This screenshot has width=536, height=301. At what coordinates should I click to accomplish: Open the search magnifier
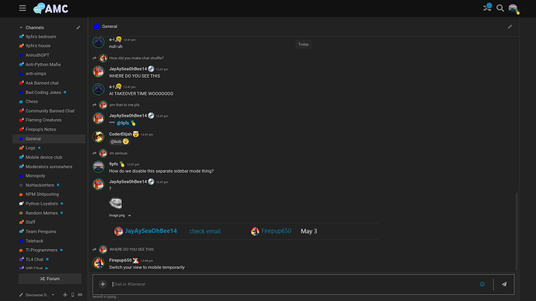(499, 8)
